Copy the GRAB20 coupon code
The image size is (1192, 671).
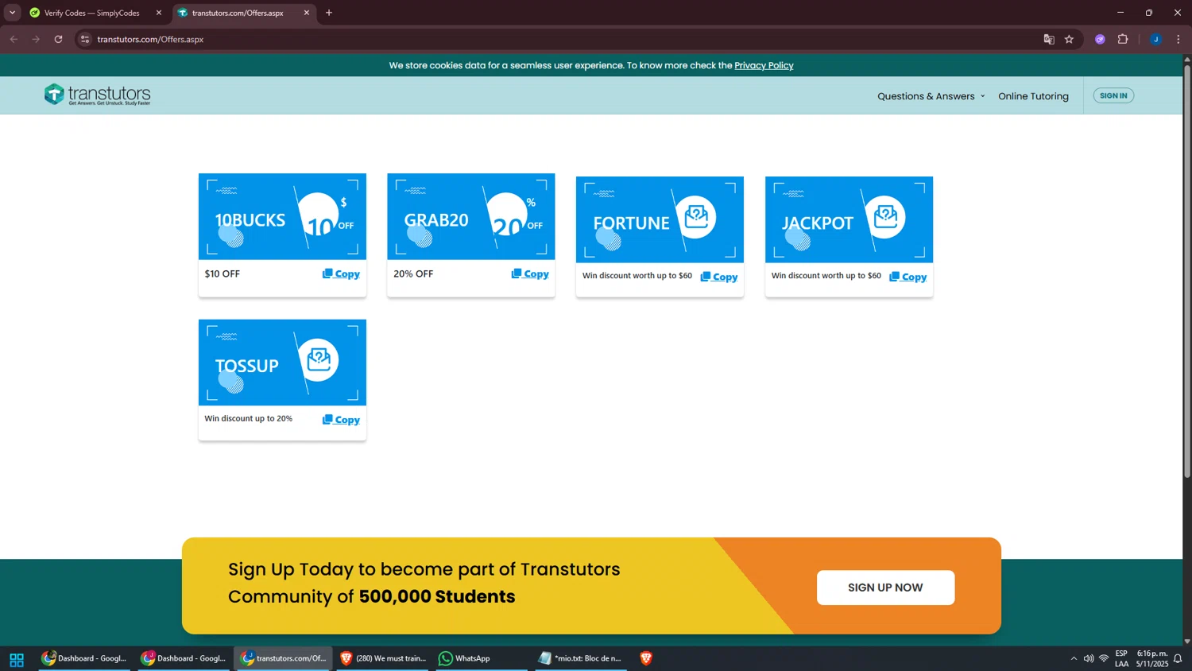point(530,273)
